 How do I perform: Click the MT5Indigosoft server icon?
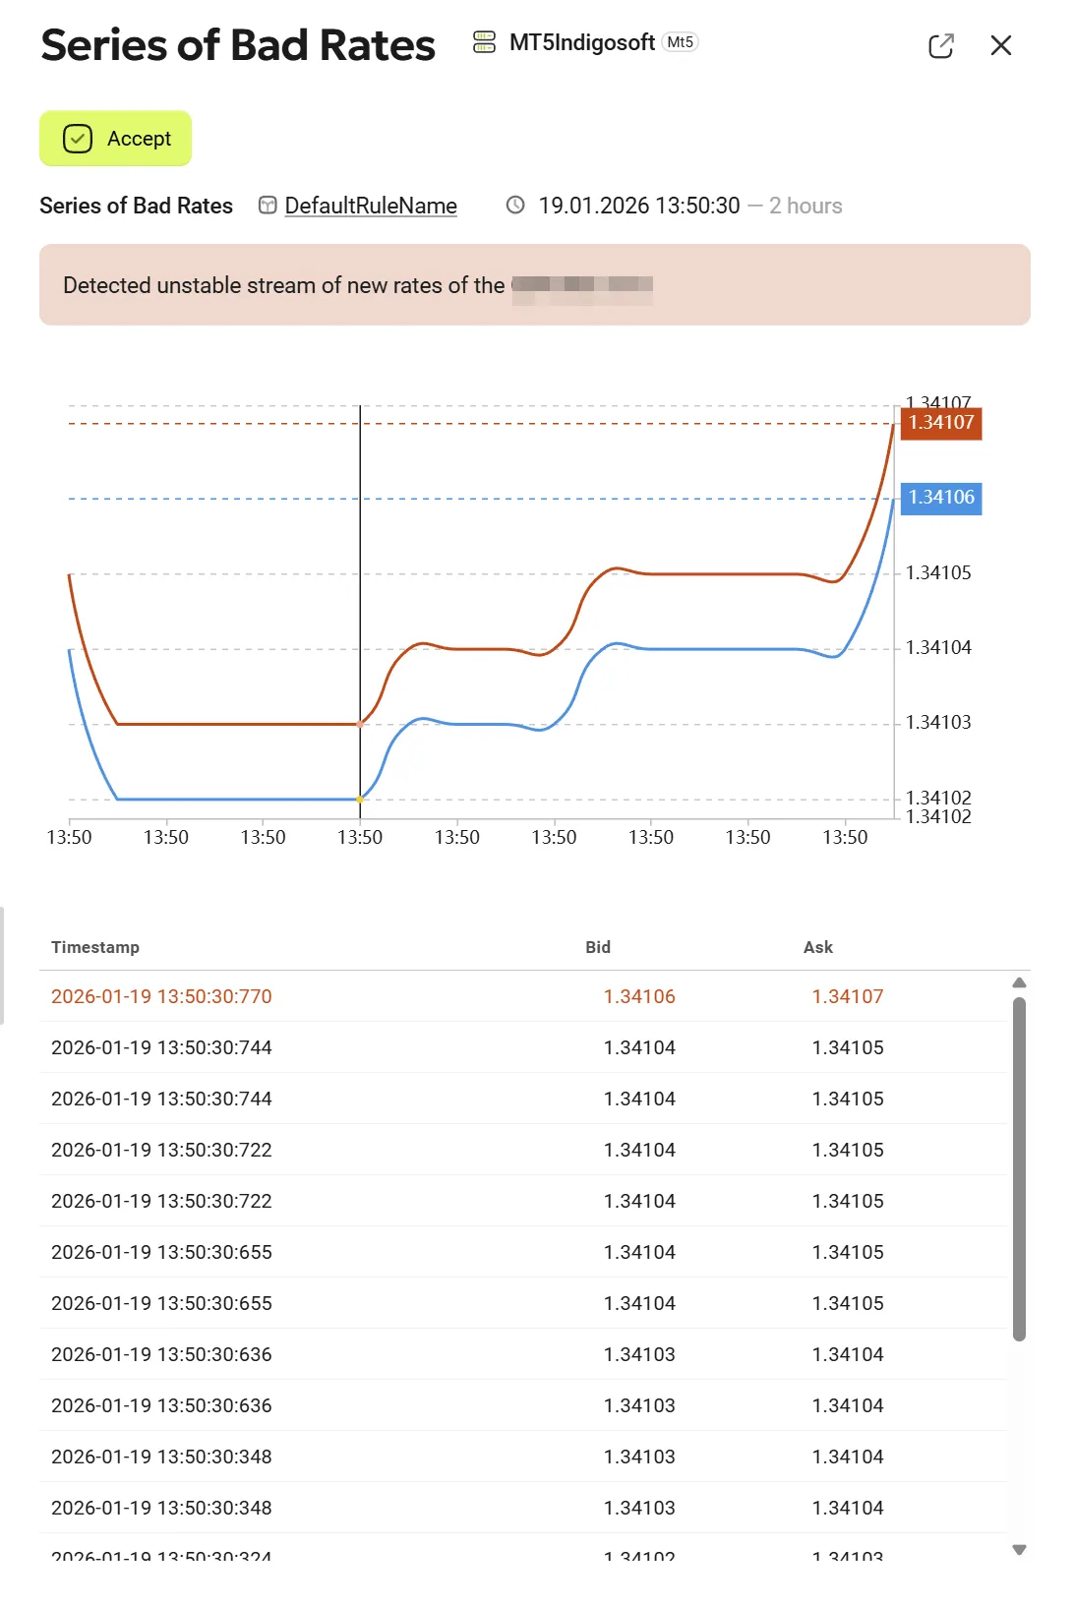tap(484, 42)
